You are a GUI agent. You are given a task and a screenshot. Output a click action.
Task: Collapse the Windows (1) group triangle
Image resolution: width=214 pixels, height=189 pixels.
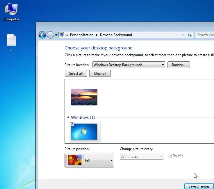tap(68, 117)
